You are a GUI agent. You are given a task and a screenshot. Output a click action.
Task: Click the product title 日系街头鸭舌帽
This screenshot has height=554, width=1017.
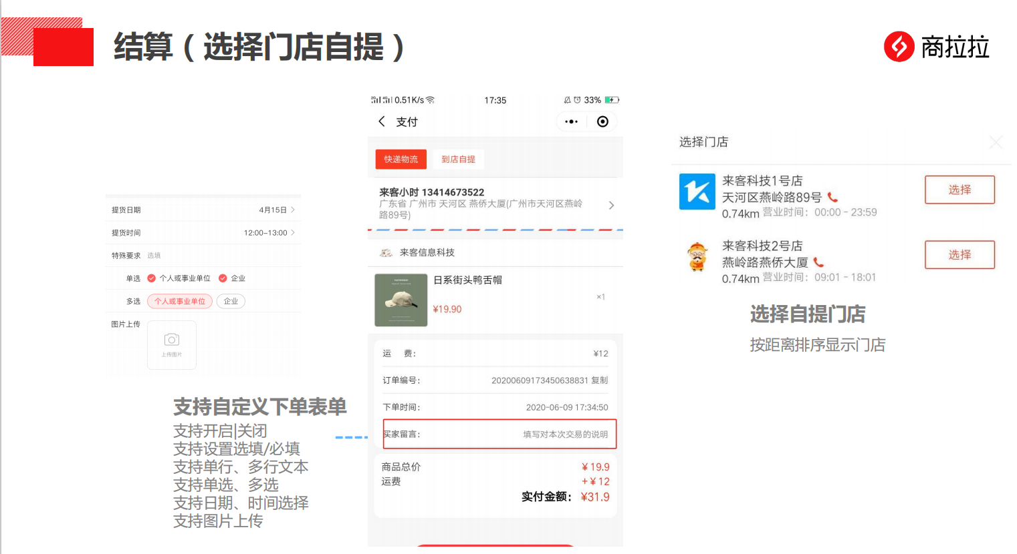pos(467,280)
